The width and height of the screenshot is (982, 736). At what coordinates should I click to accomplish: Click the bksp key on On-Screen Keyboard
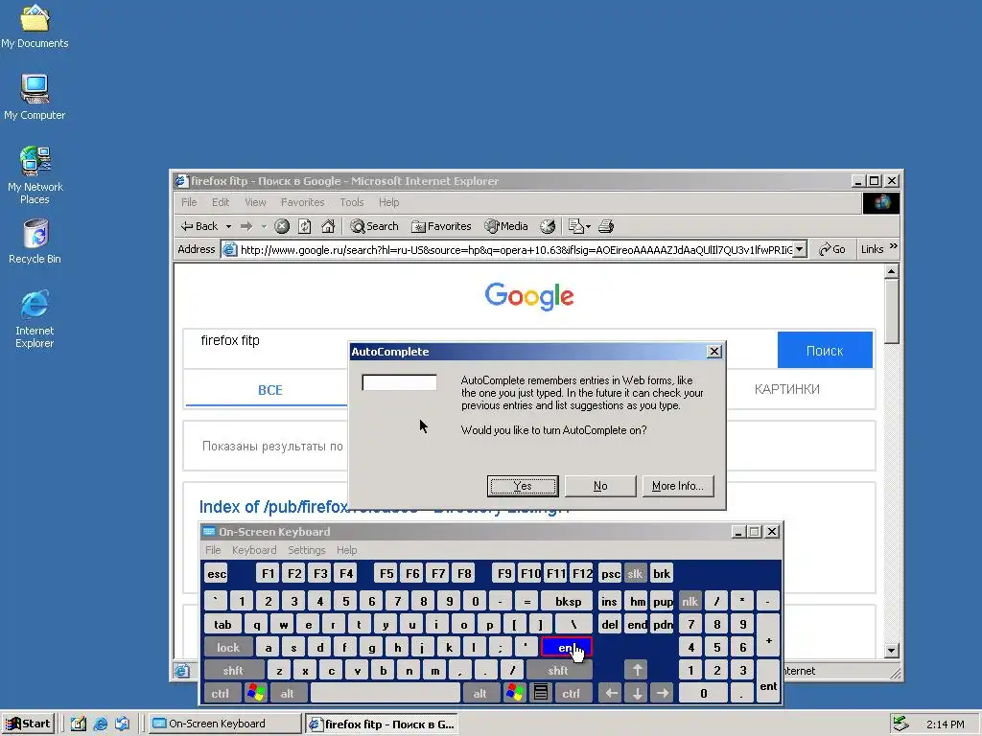[568, 602]
